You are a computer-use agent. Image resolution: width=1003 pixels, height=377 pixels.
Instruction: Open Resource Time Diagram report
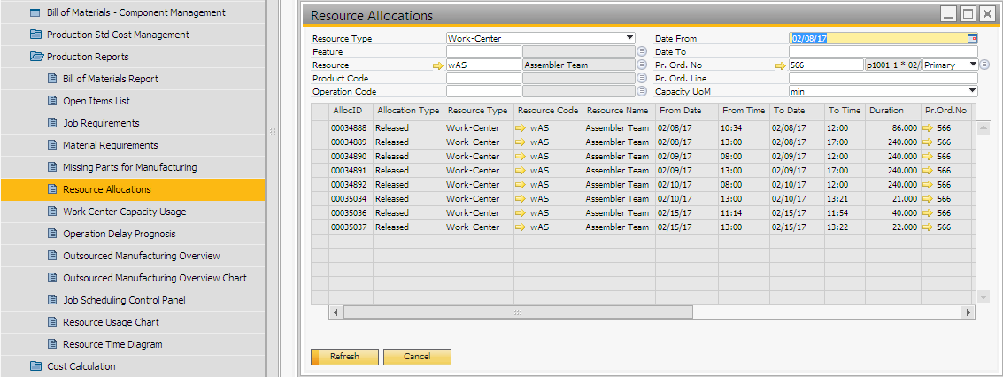112,344
